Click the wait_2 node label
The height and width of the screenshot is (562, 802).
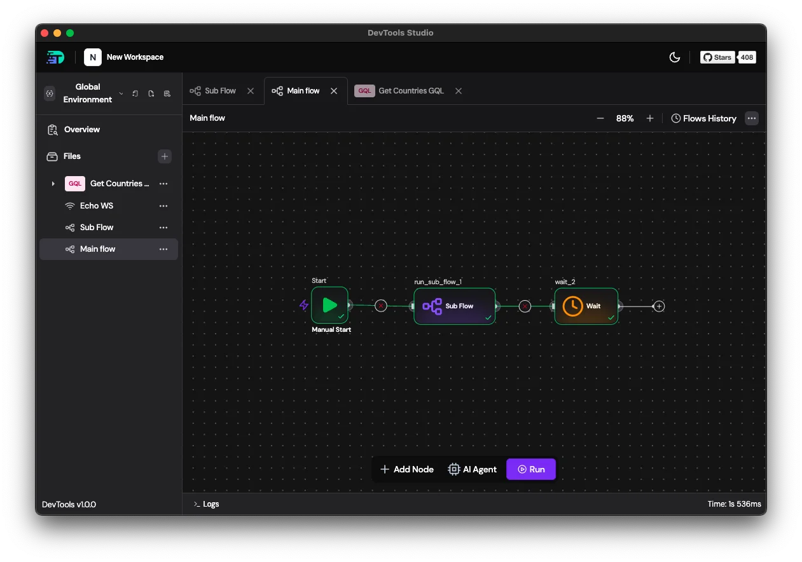565,282
